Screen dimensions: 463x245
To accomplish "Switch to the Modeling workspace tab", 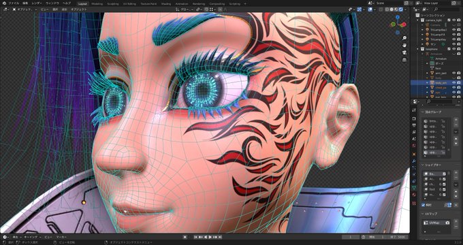I will (x=97, y=4).
